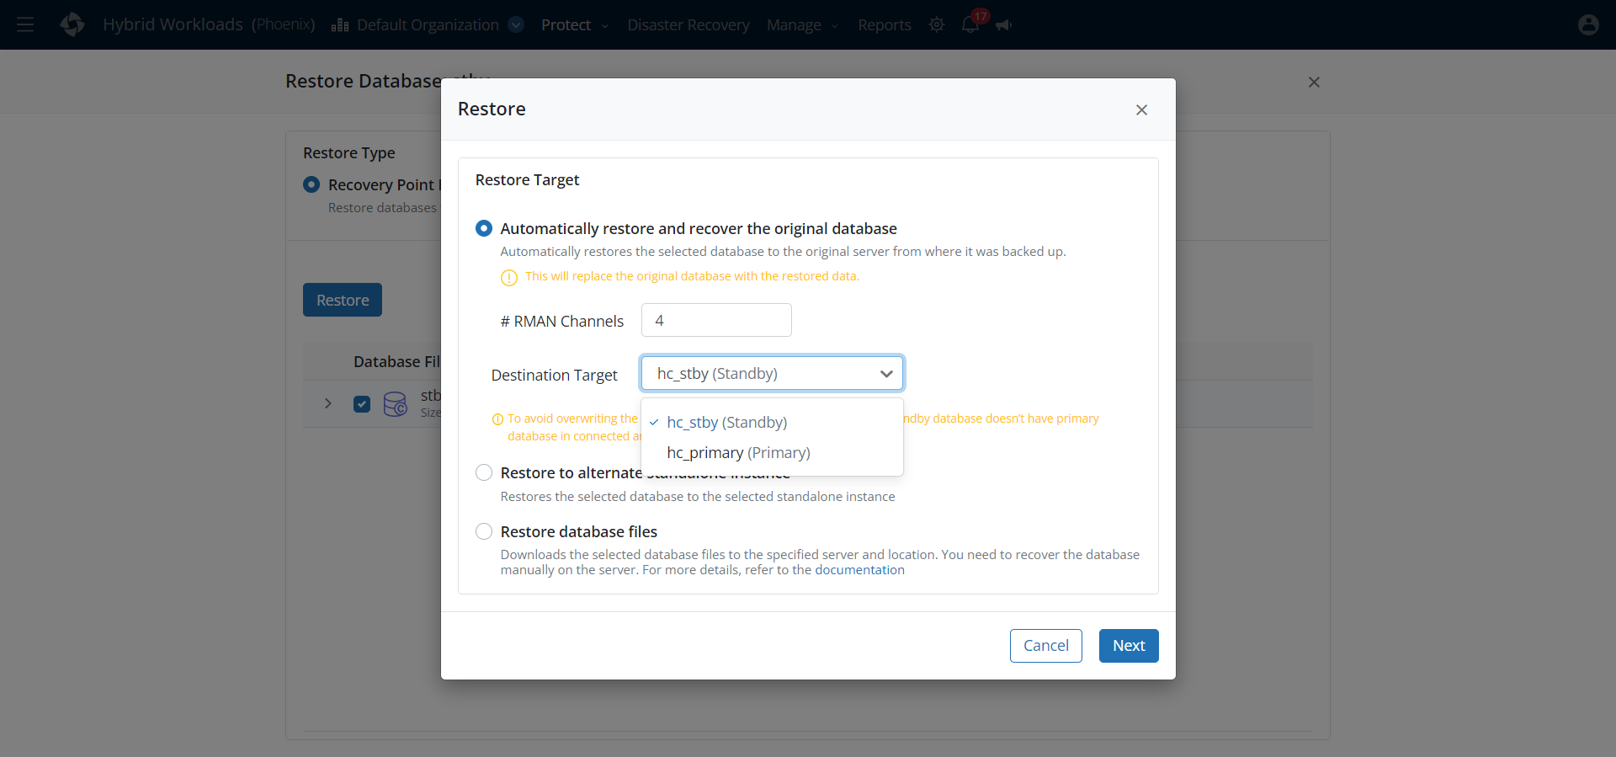1616x757 pixels.
Task: Choose hc_stby (Standby) from list
Action: [726, 423]
